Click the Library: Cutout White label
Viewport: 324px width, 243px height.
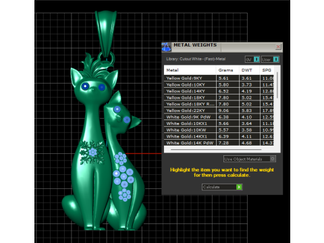[196, 59]
